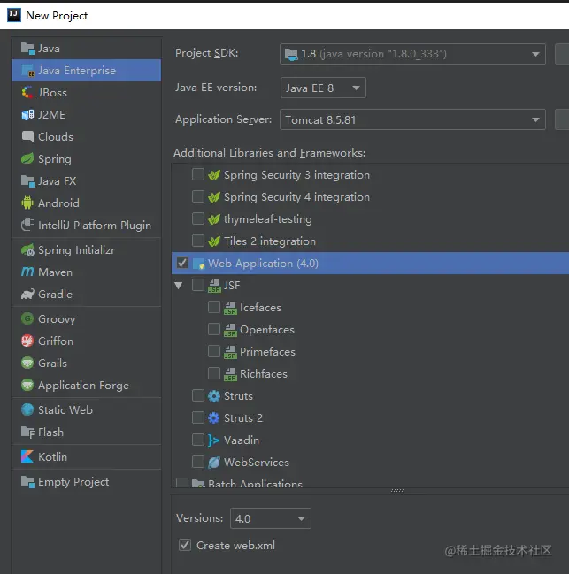Click the Empty Project folder icon
The height and width of the screenshot is (574, 569).
[27, 482]
